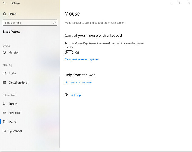Screen dimensions: 192x152
Task: Open Speech settings page
Action: [13, 104]
